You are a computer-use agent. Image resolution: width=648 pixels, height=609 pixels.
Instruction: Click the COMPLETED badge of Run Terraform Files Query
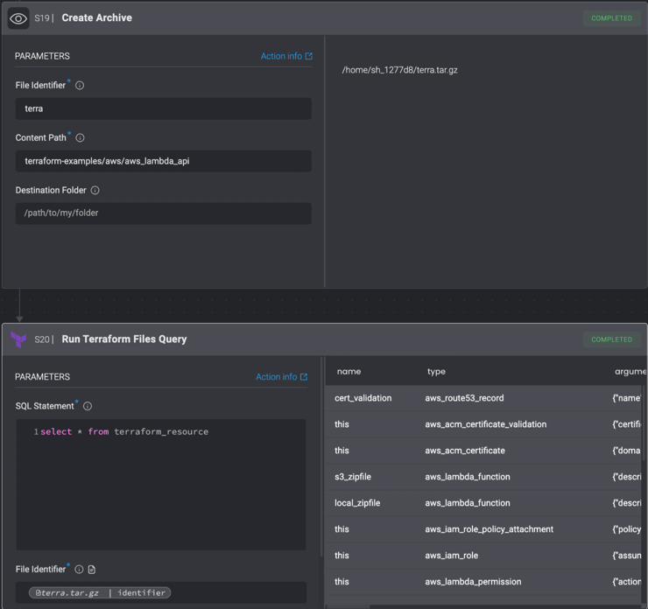click(611, 339)
